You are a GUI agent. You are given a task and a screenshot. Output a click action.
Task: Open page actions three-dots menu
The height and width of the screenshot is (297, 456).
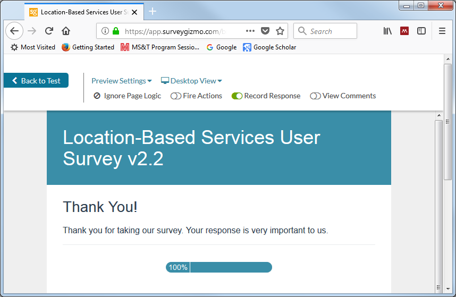(250, 31)
